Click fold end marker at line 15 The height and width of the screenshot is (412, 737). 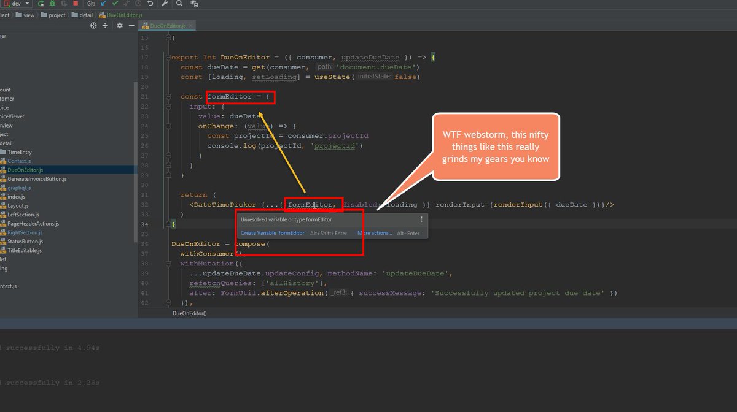coord(168,38)
